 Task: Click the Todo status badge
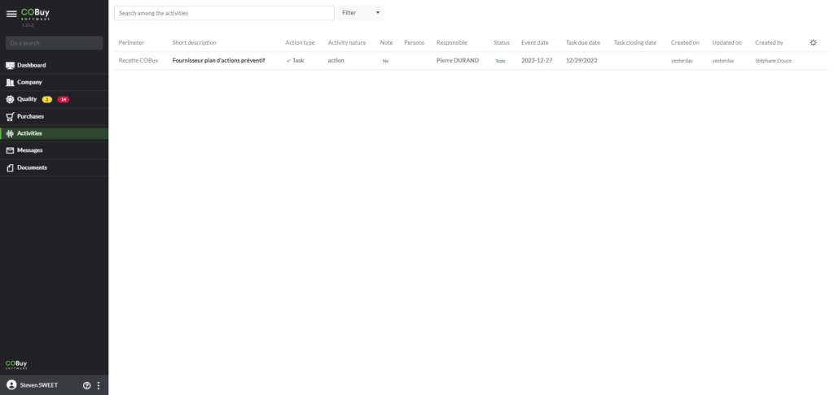(x=500, y=61)
